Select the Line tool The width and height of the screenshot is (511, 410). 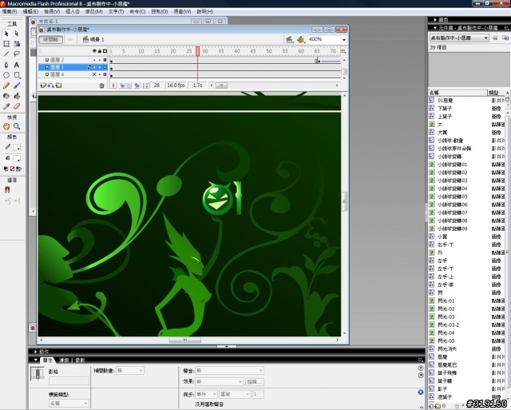tap(6, 54)
